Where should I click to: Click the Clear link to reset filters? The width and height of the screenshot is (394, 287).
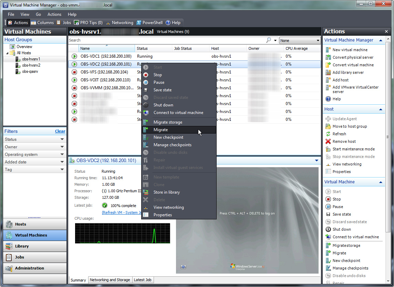coord(60,131)
